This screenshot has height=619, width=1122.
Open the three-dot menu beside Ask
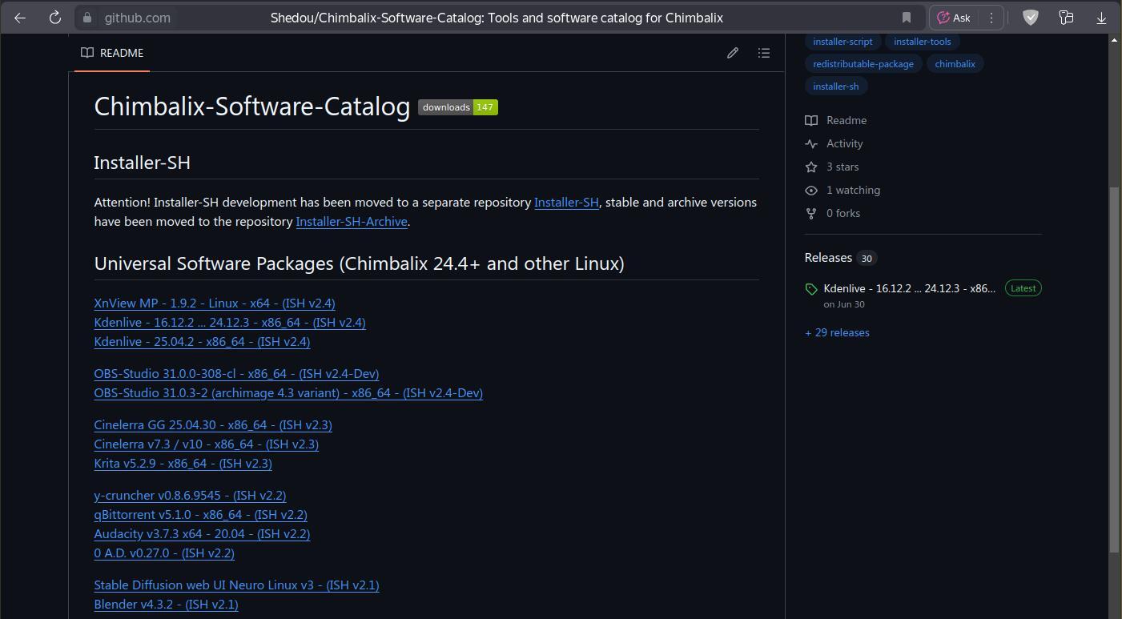[x=991, y=18]
